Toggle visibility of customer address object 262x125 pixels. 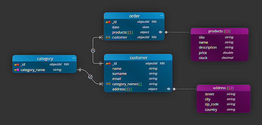click(x=169, y=89)
